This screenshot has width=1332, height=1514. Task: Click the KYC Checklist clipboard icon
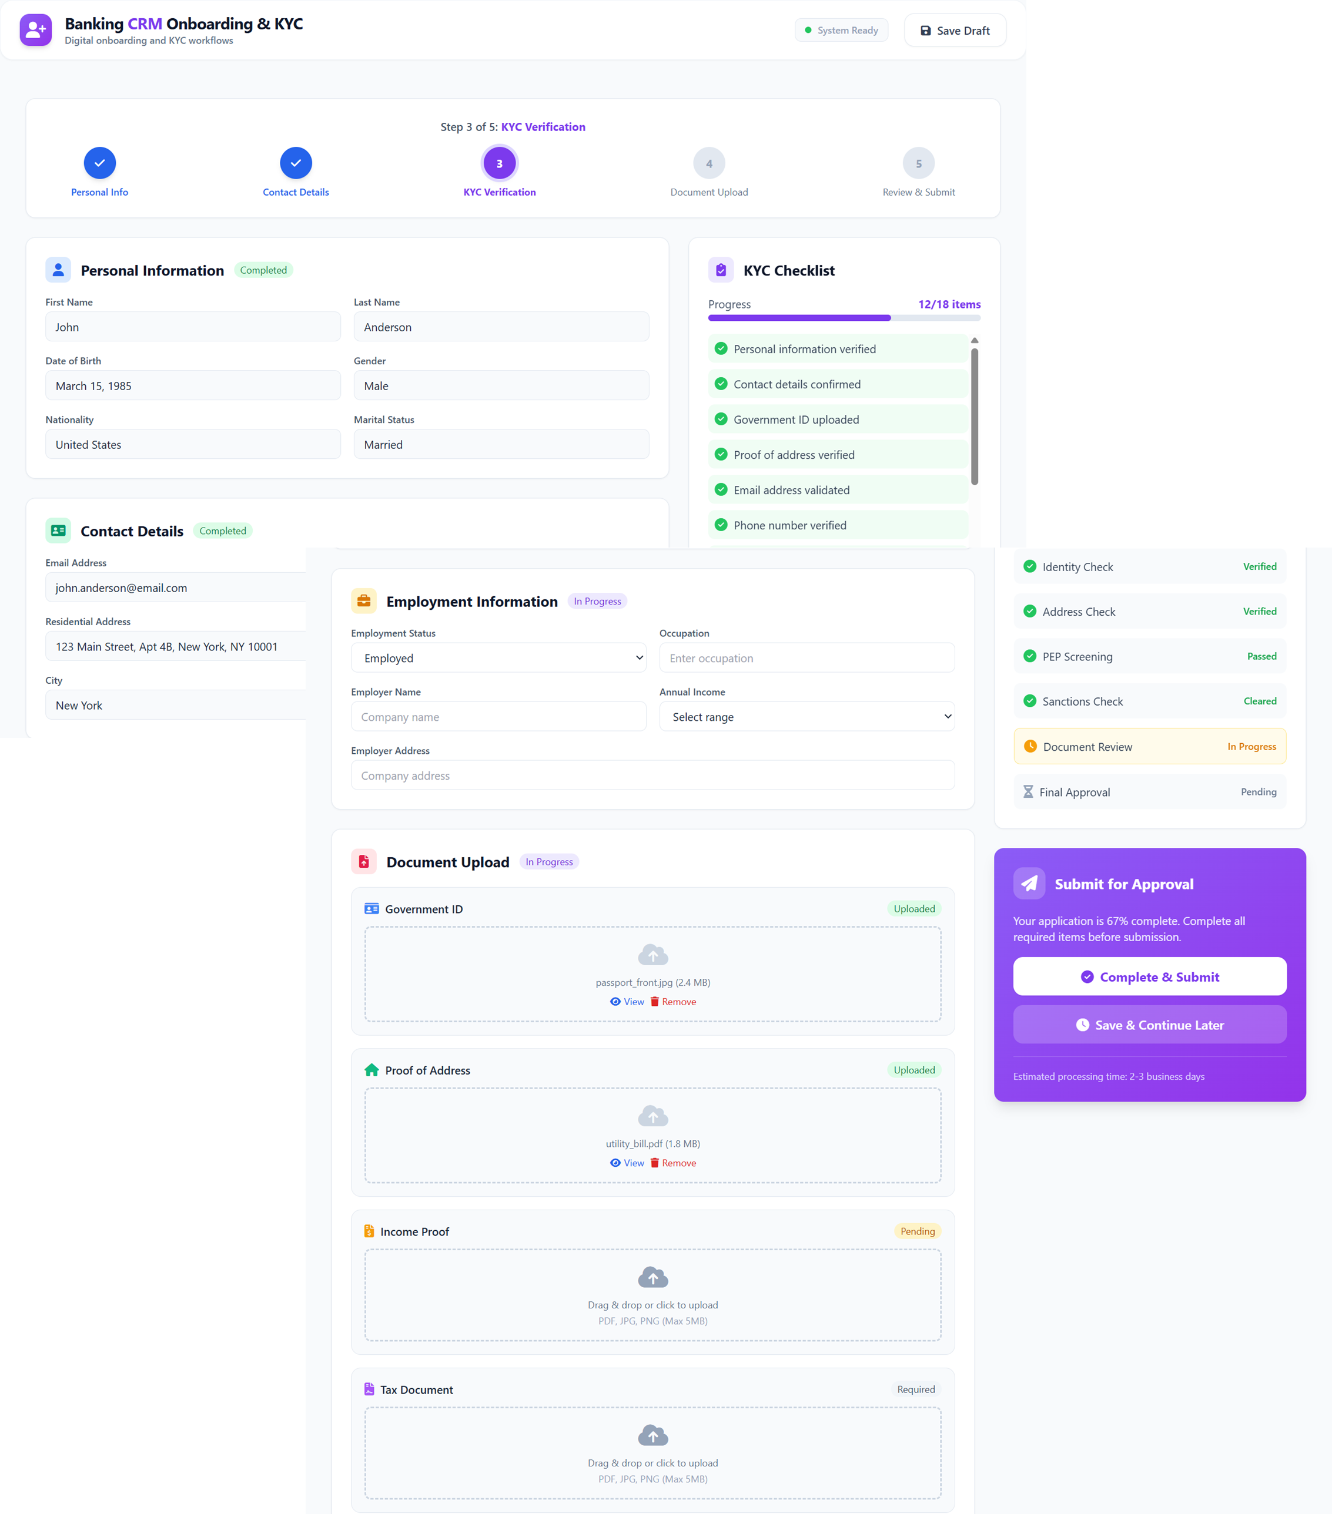tap(721, 270)
